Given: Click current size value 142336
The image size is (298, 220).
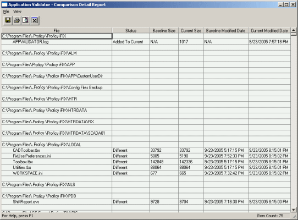Looking at the screenshot, I should click(x=191, y=162).
